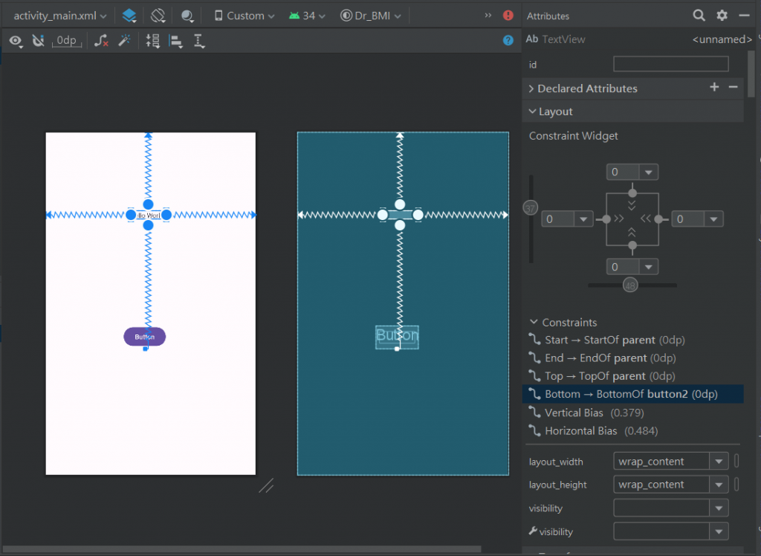Select the purple Button in design view

pos(145,337)
